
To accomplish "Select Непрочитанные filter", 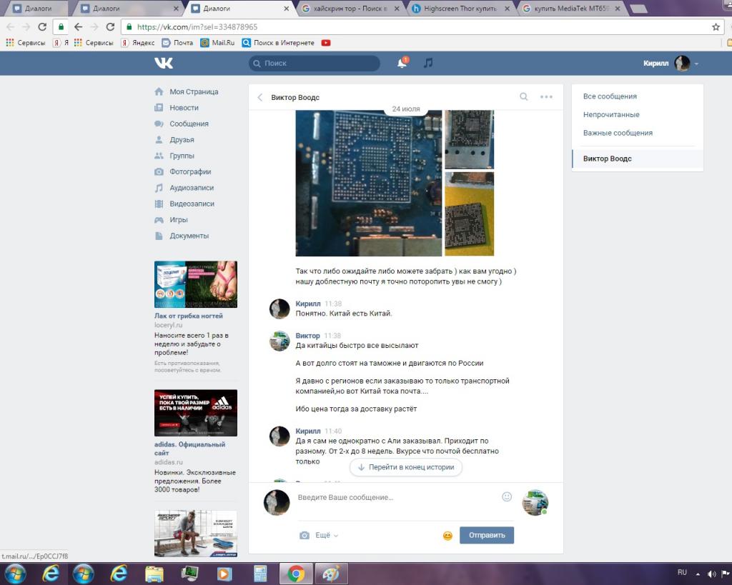I will pyautogui.click(x=611, y=115).
